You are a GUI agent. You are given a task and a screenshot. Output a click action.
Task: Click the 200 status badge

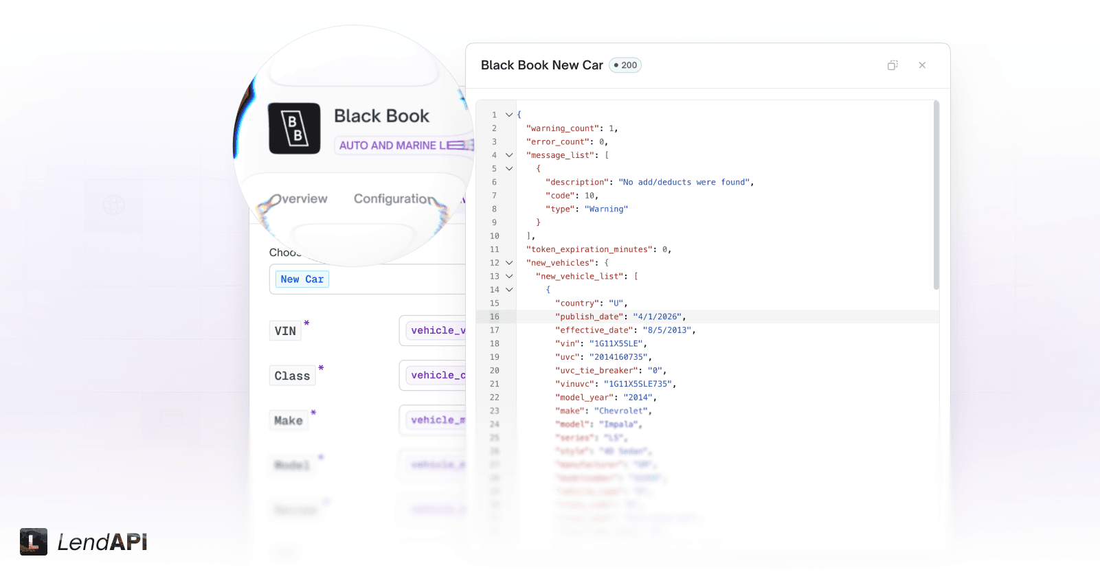pos(625,65)
